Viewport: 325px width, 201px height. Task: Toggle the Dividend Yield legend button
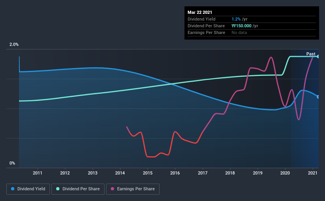[x=28, y=189]
